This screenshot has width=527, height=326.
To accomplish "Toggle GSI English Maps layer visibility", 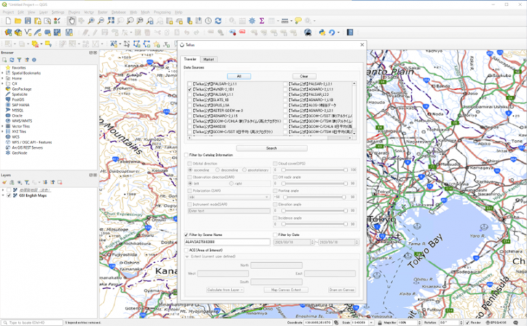I will [x=9, y=196].
